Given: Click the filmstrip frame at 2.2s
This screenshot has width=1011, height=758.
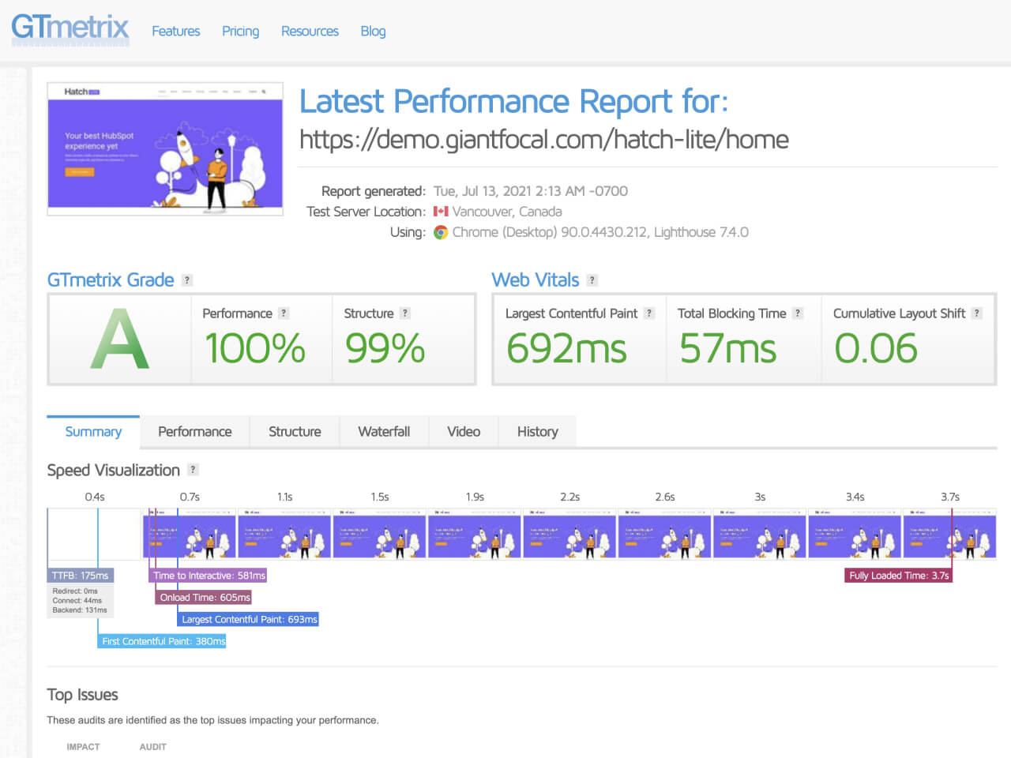Looking at the screenshot, I should click(x=569, y=533).
